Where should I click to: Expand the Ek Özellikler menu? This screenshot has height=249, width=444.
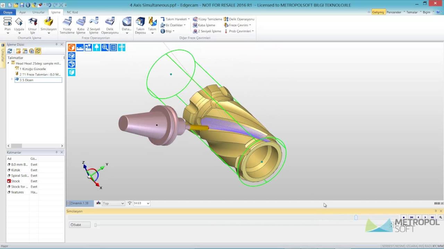pos(173,25)
